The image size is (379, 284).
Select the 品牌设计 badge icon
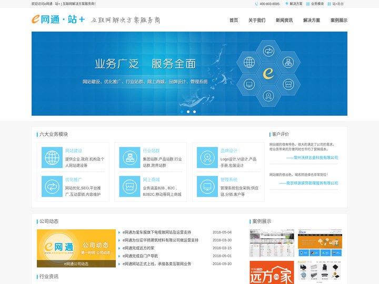tap(207, 157)
